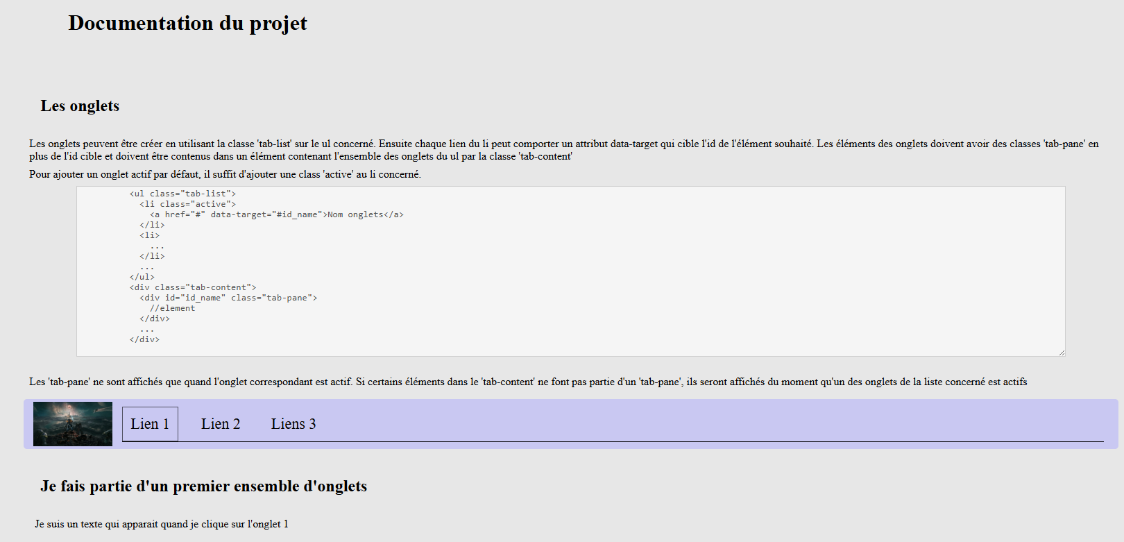Image resolution: width=1124 pixels, height=542 pixels.
Task: Select the "Les onglets" section heading
Action: [x=80, y=105]
